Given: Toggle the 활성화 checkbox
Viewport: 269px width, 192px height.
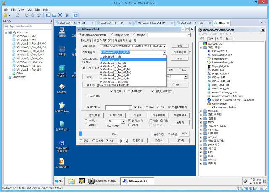Looking at the screenshot, I should [111, 91].
